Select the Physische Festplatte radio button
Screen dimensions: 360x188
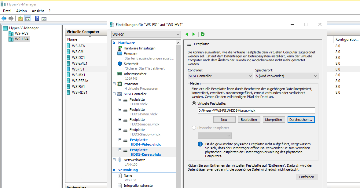(194, 128)
